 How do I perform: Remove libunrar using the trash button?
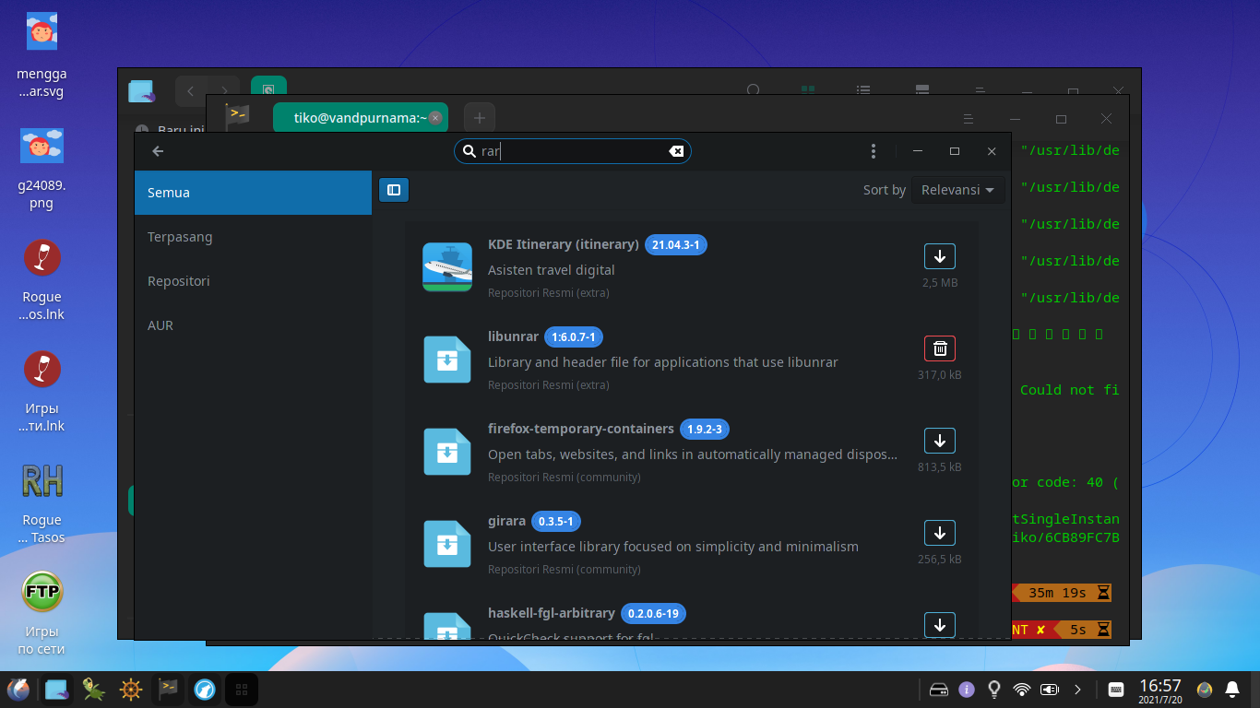939,348
